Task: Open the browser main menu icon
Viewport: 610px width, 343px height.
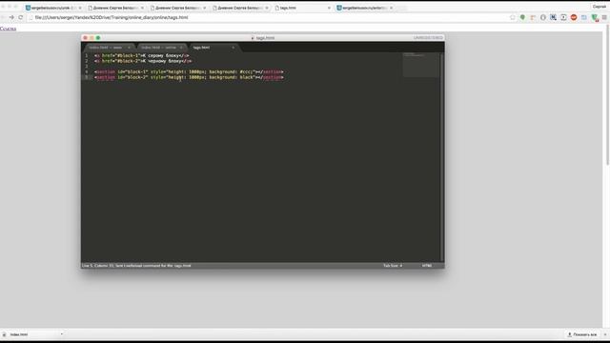Action: point(604,17)
